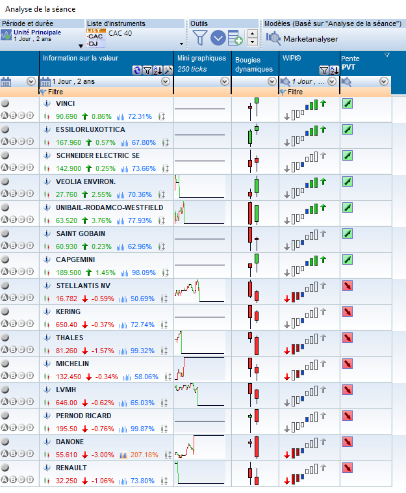406x493 pixels.
Task: Click the range icon after CAPGEMINI 98.09%
Action: pos(166,273)
